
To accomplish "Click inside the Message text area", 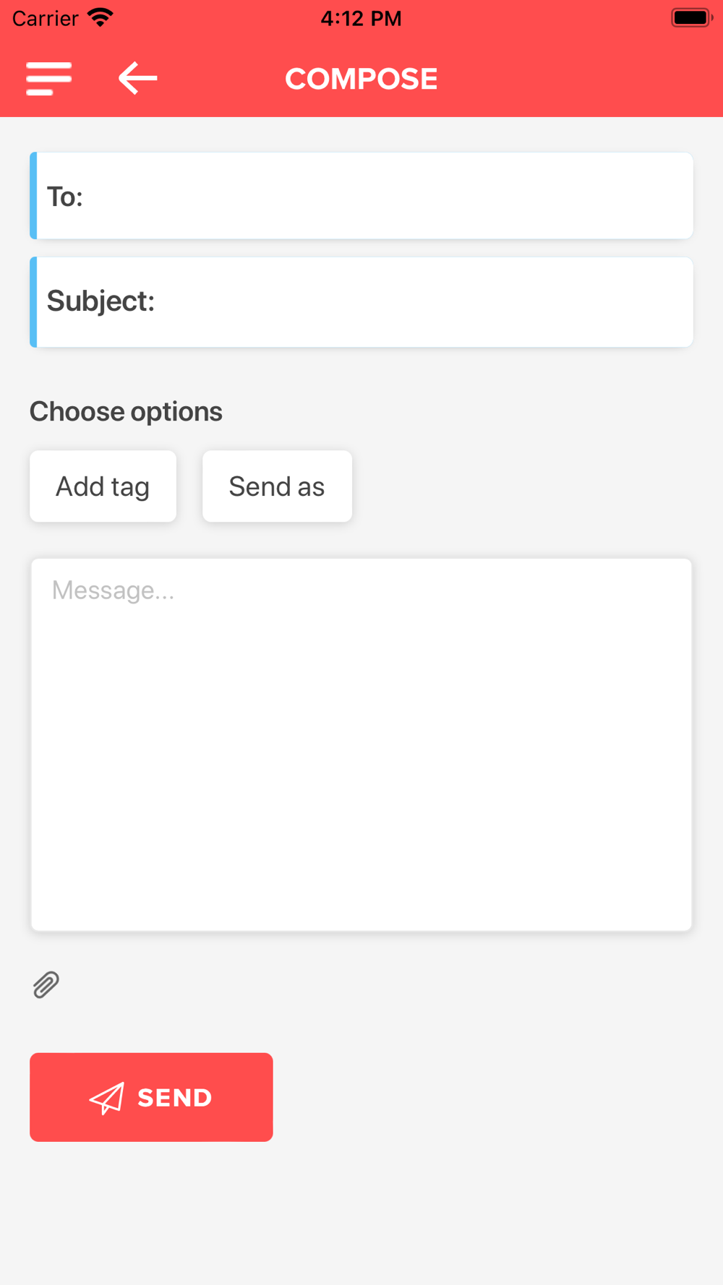I will [361, 744].
